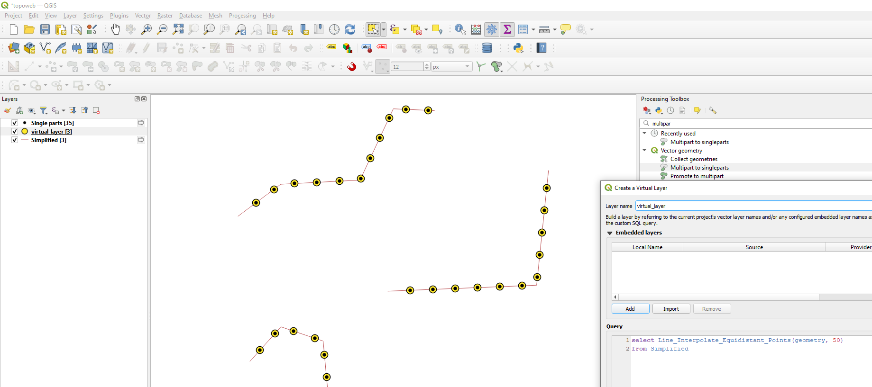
Task: Click Collapse All icon in Layers panel
Action: click(84, 110)
